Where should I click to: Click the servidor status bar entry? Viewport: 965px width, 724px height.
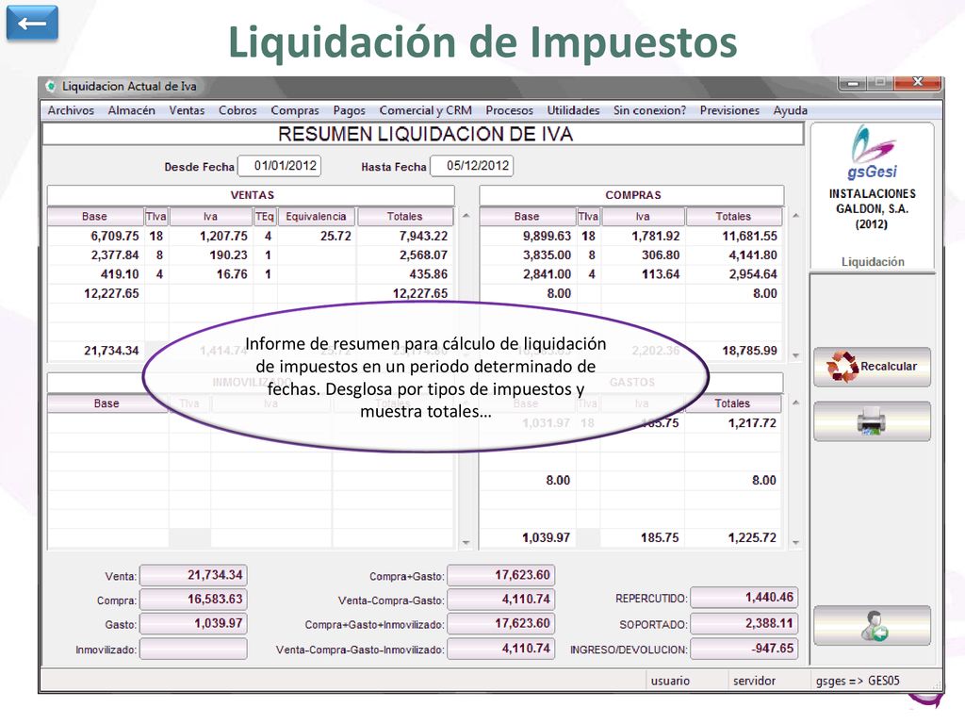[754, 681]
